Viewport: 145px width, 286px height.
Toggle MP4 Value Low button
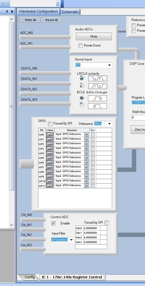(x=50, y=153)
